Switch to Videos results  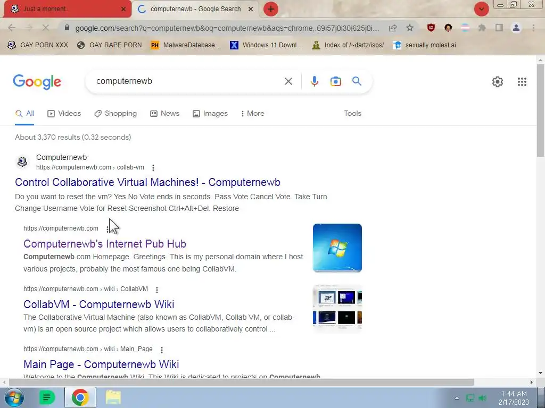pos(64,114)
